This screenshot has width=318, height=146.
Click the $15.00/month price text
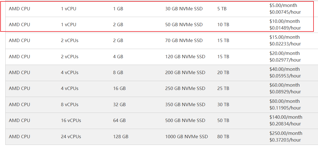[x=284, y=37]
